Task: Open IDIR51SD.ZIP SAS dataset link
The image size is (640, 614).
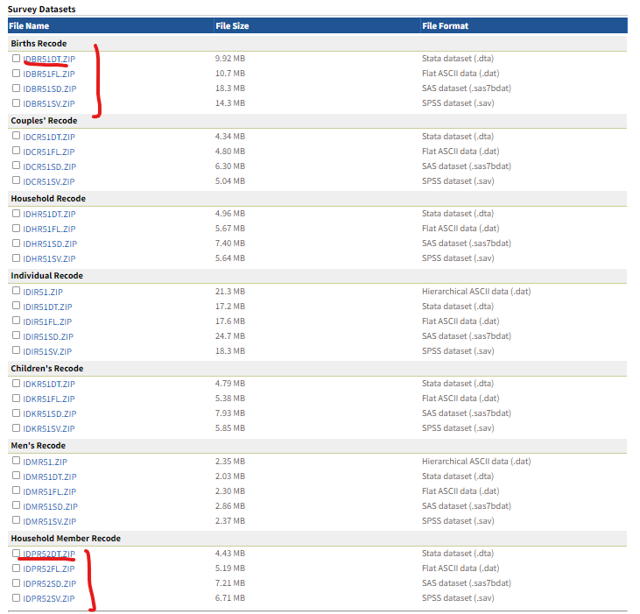Action: [49, 336]
